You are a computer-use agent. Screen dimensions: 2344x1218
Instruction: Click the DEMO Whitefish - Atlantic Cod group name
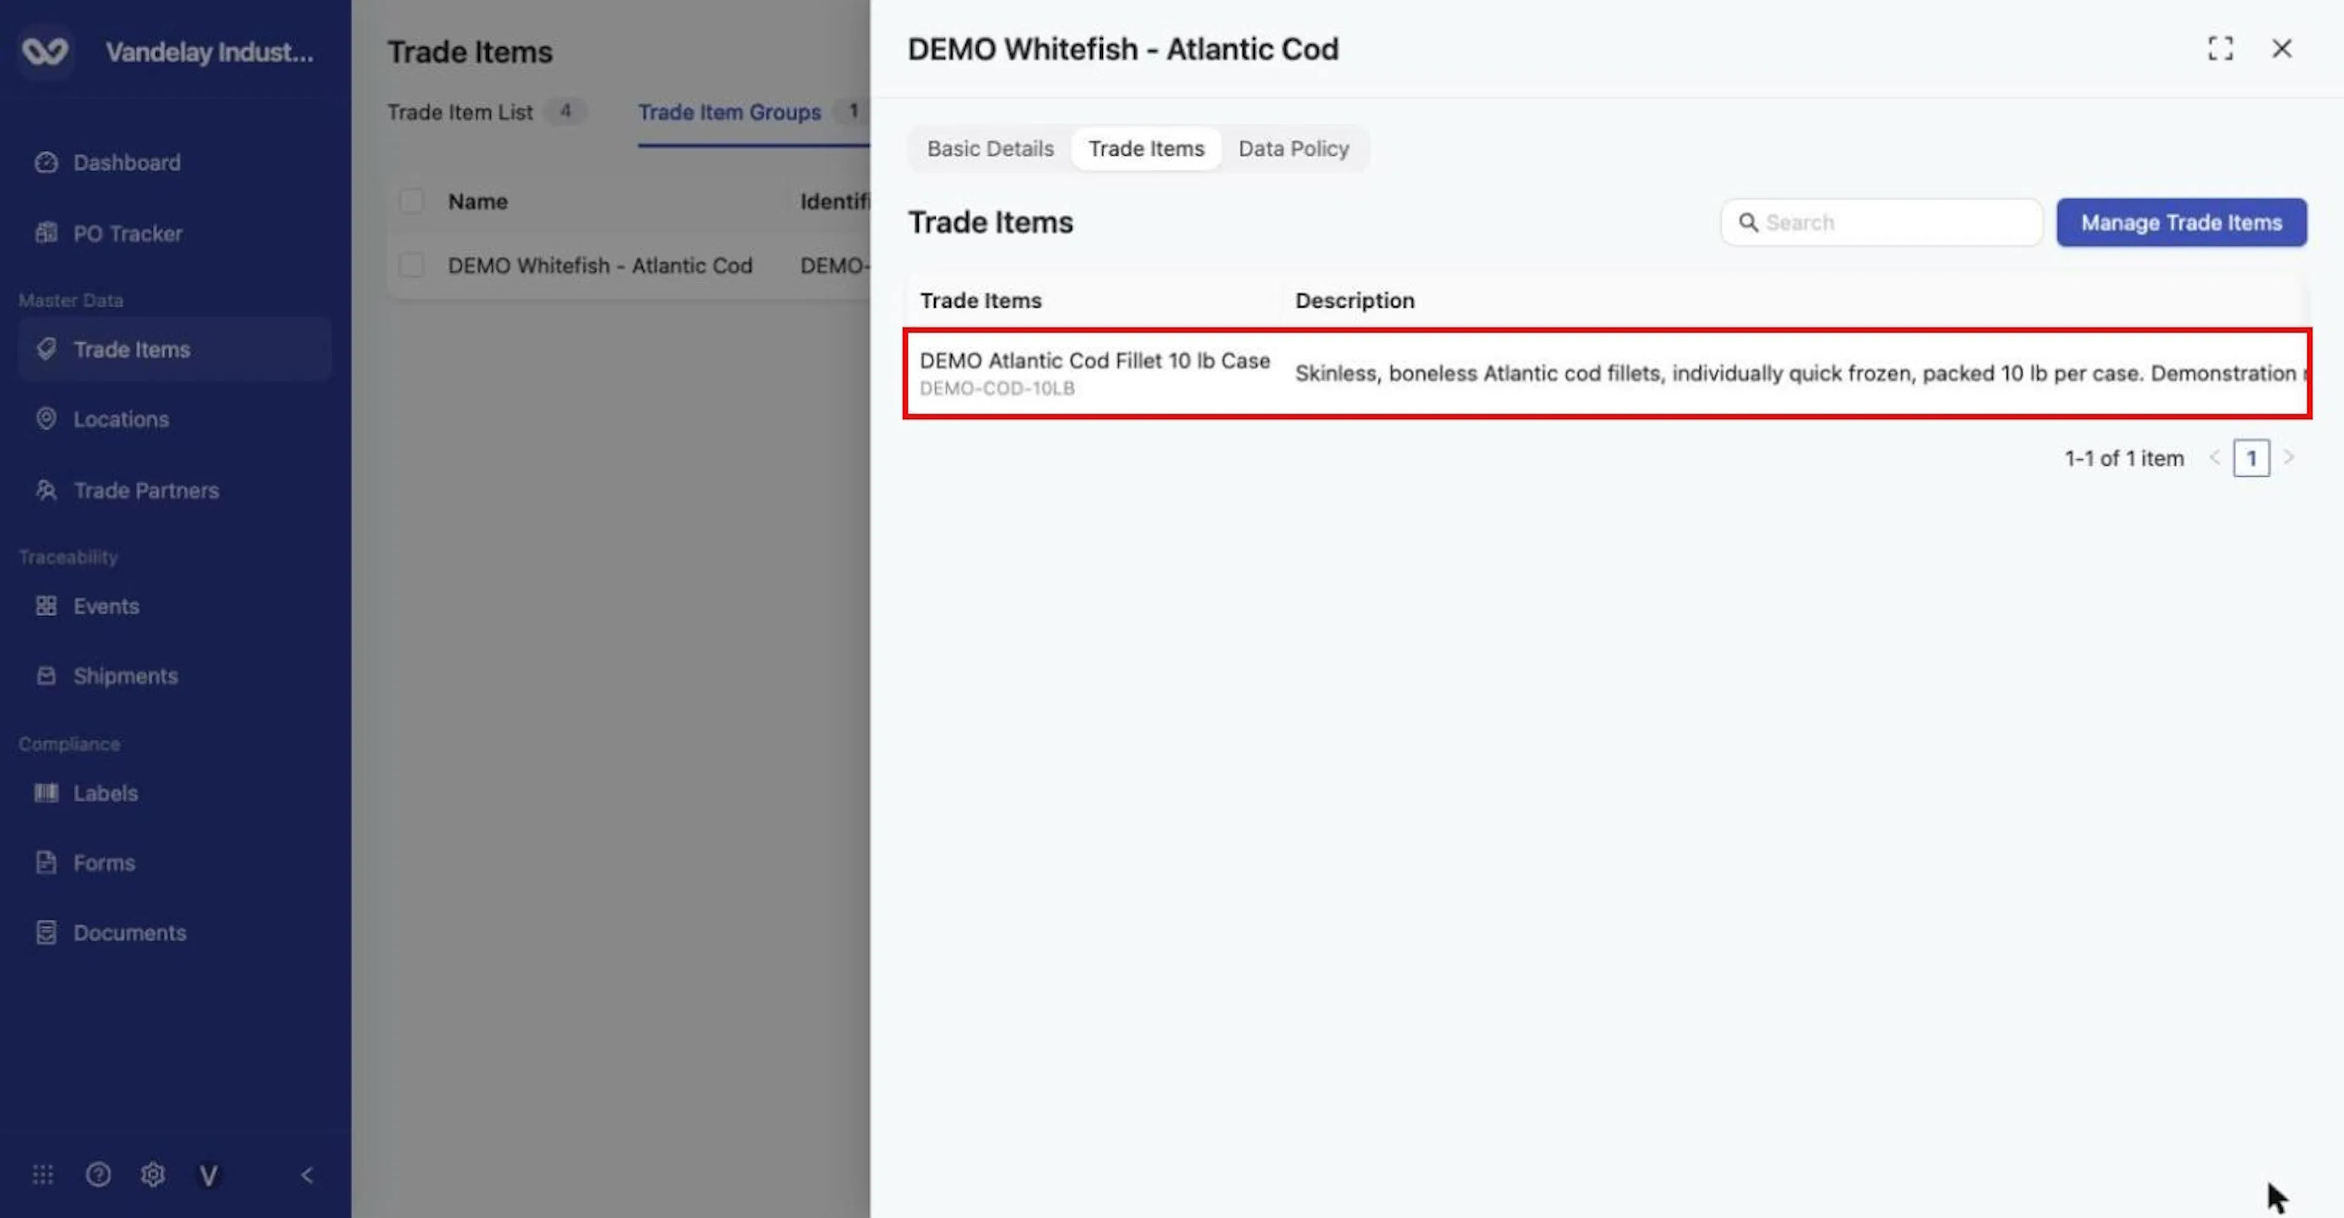tap(599, 265)
